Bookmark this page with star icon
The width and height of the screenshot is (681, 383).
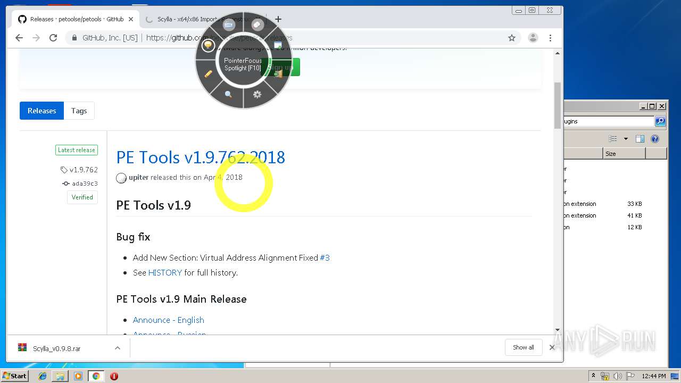point(512,38)
